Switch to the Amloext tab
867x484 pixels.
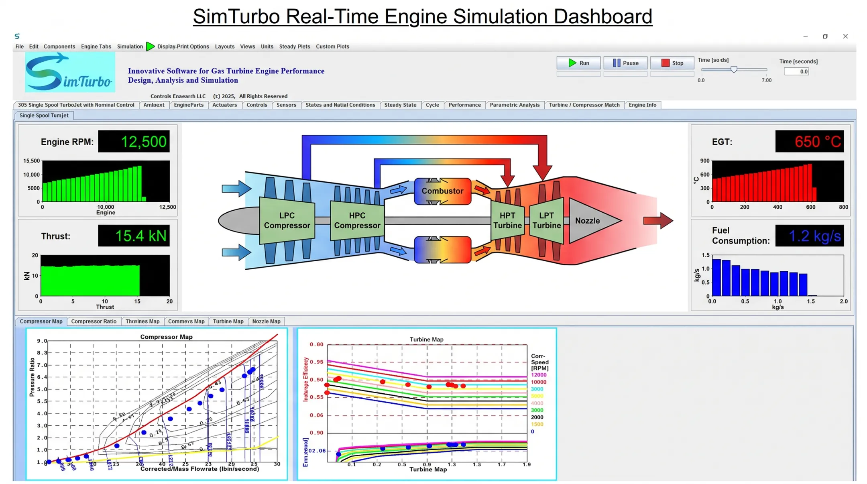(x=154, y=105)
